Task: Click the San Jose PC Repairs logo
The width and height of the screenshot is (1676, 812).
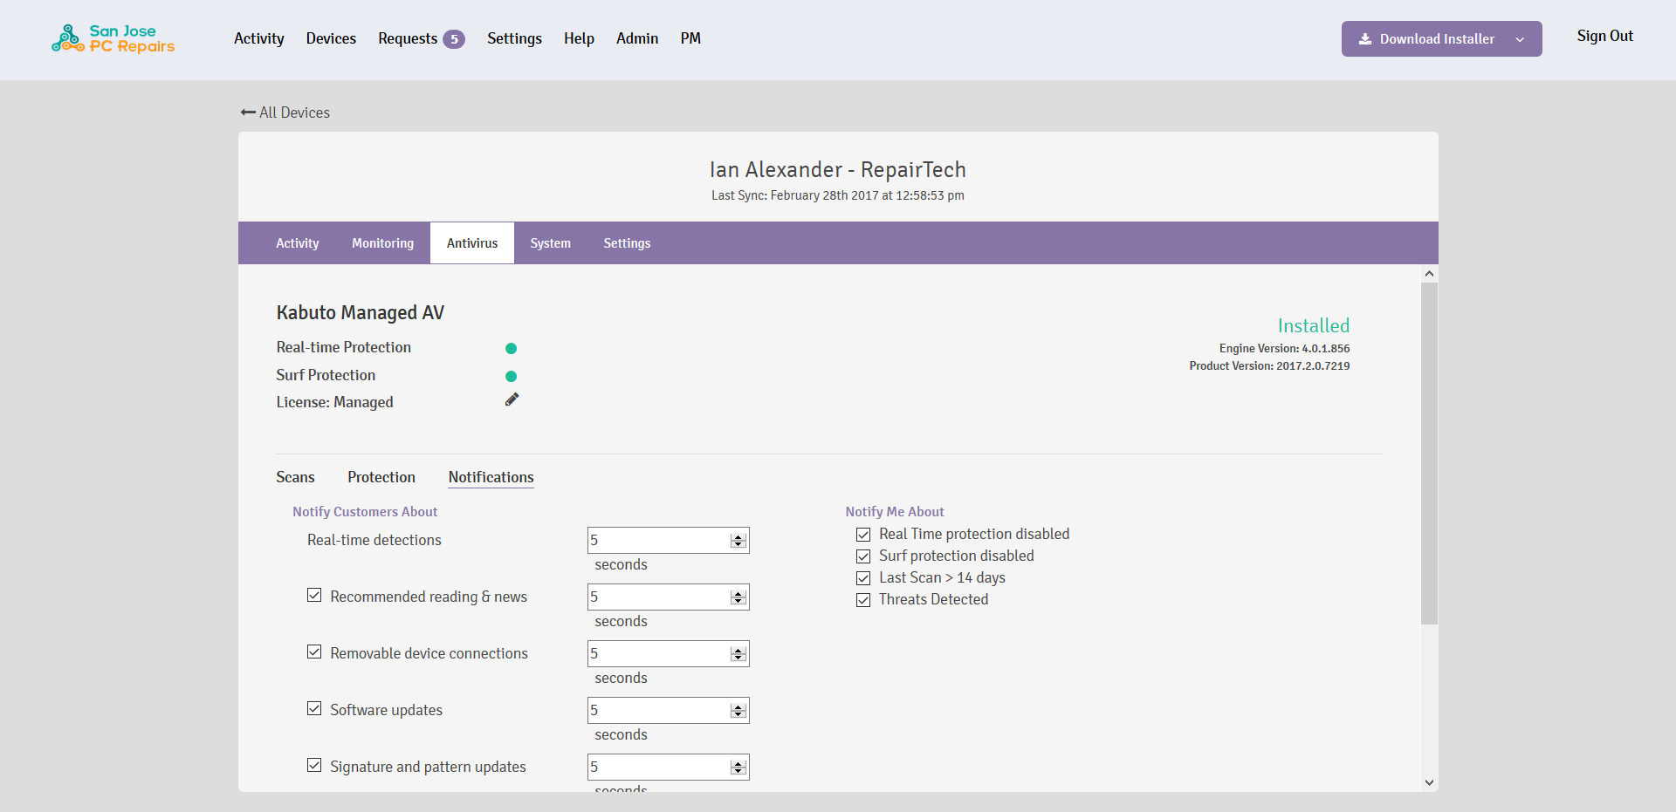Action: 113,38
